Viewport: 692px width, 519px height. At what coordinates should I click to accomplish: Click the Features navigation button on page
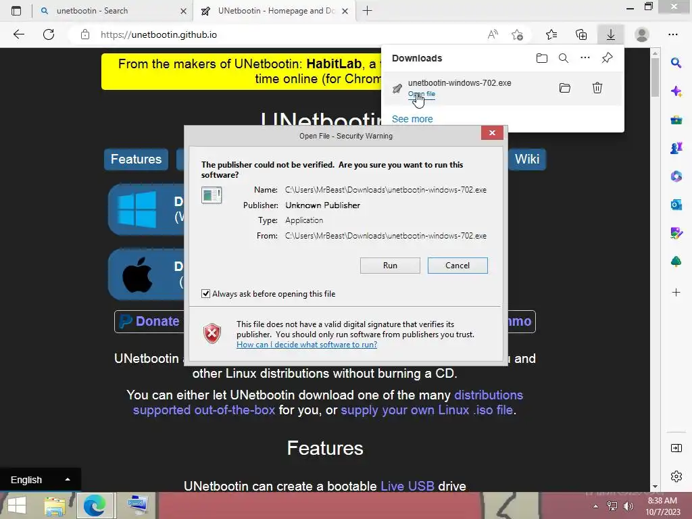(136, 159)
